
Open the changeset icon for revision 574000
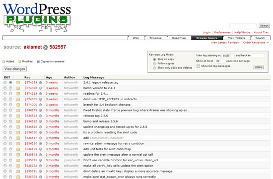coord(40,105)
